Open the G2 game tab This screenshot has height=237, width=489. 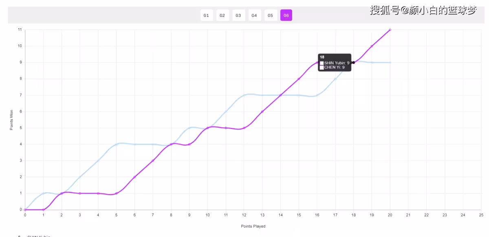pyautogui.click(x=222, y=15)
